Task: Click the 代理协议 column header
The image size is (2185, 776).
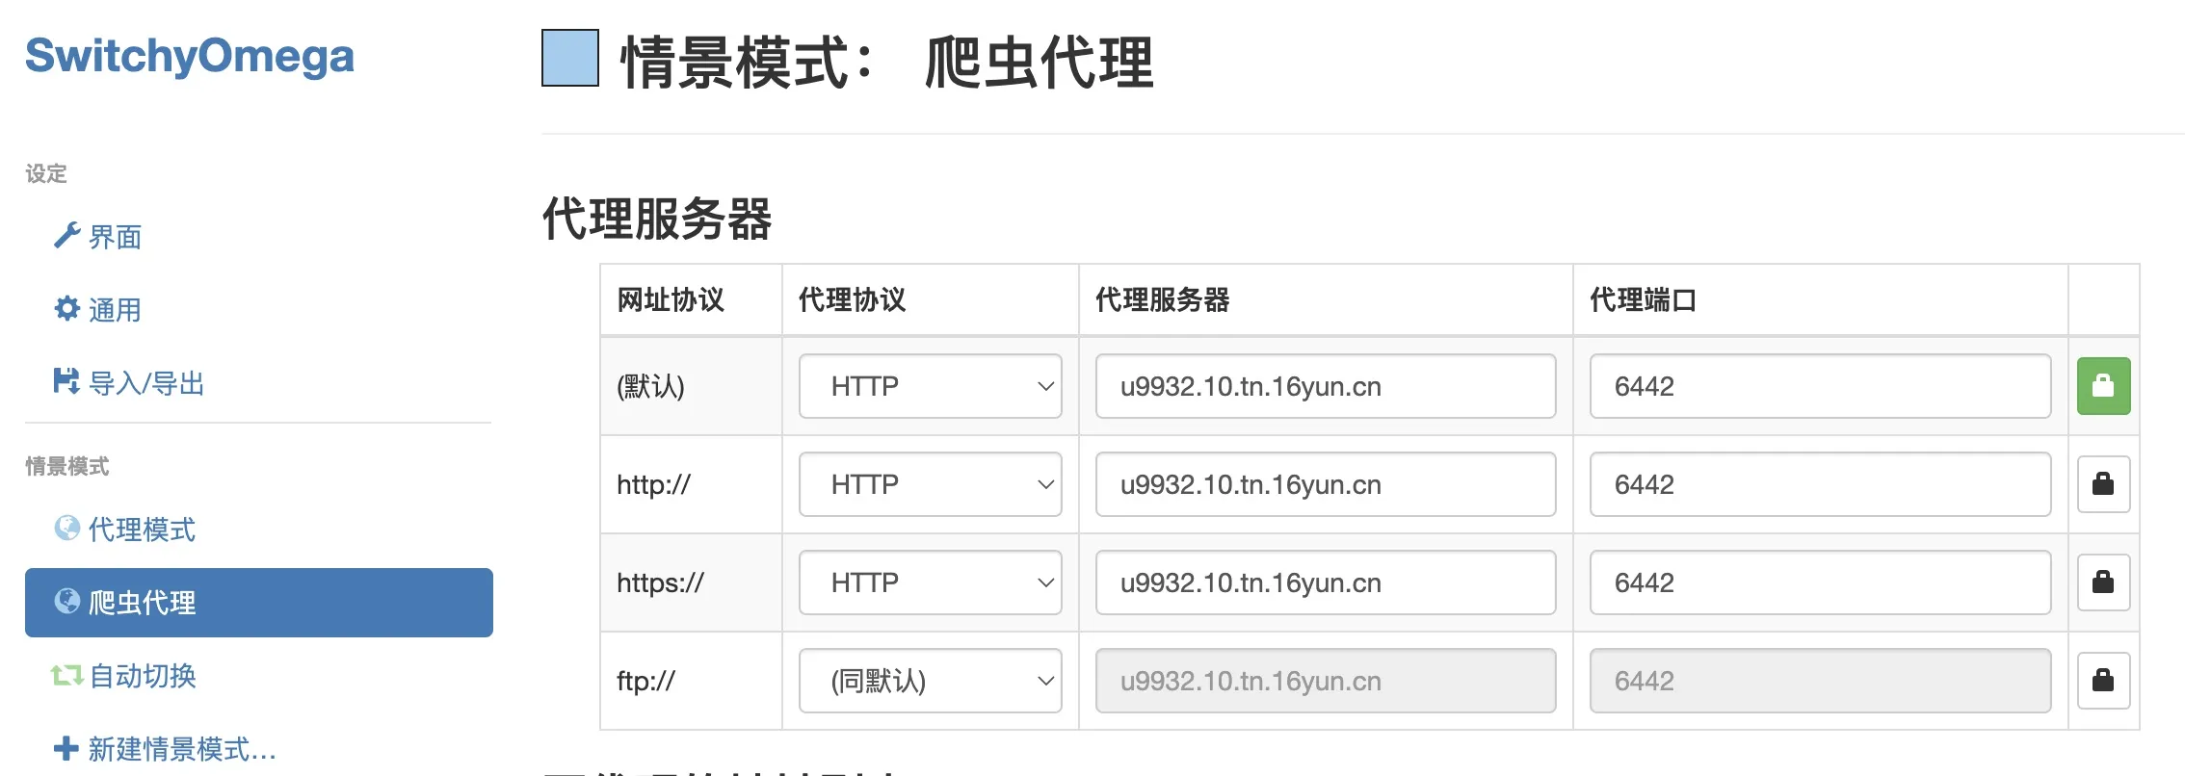Action: [853, 299]
